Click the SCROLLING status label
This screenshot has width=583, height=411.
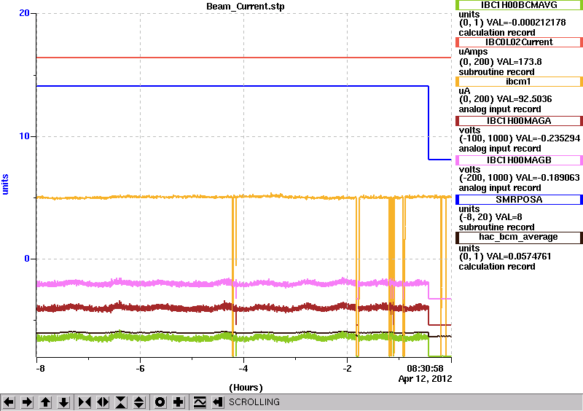coord(254,402)
